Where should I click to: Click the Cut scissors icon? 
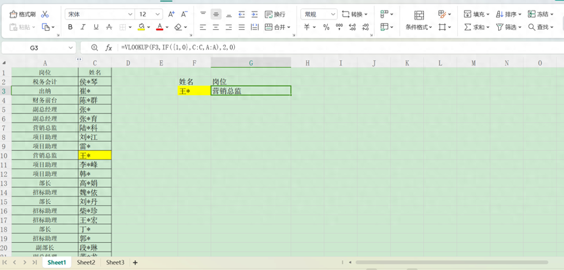(45, 14)
